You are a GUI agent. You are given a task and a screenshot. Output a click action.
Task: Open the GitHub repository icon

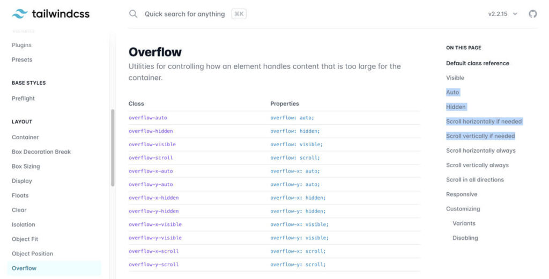coord(532,14)
